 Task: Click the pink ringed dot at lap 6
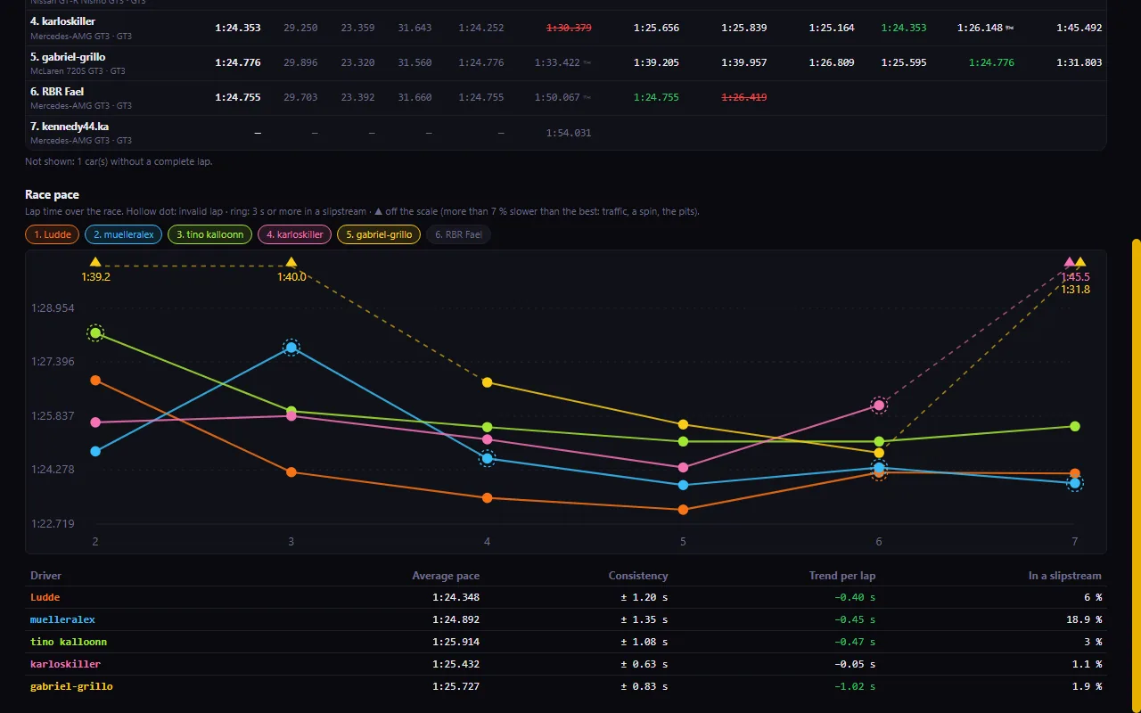coord(879,406)
